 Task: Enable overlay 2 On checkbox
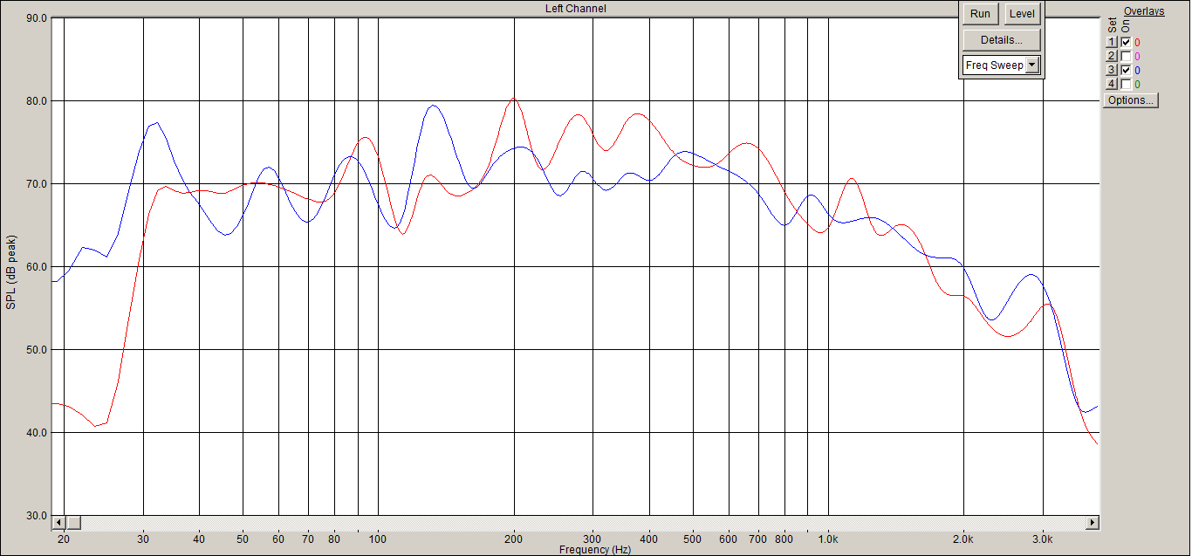point(1126,56)
